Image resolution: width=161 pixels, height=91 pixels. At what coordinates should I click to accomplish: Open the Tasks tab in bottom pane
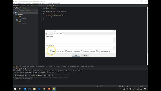56,66
